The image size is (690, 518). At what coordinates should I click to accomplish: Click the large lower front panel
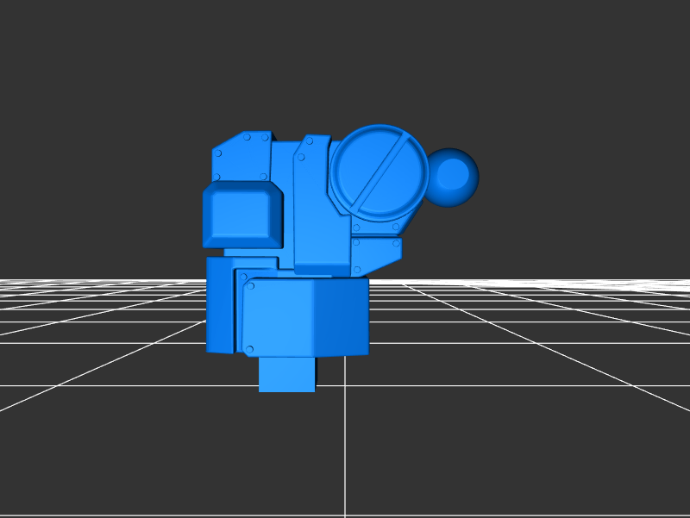[279, 317]
